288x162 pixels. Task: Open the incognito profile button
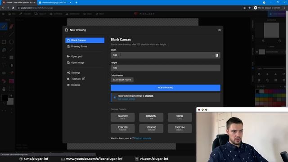[267, 8]
